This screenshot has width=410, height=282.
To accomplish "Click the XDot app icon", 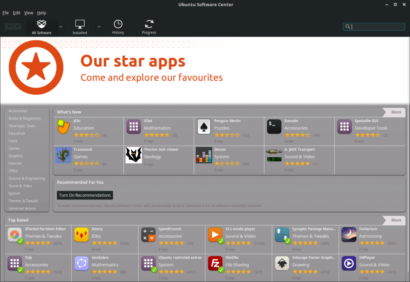I will tap(134, 126).
